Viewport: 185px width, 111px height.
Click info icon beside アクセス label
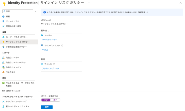click(x=54, y=64)
